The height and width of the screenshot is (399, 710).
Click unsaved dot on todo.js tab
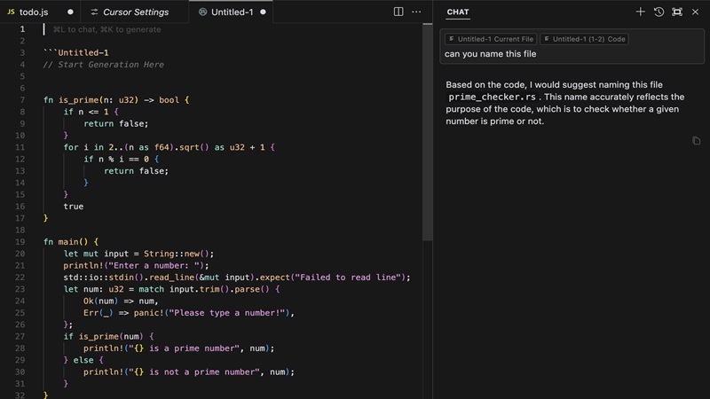tap(70, 12)
